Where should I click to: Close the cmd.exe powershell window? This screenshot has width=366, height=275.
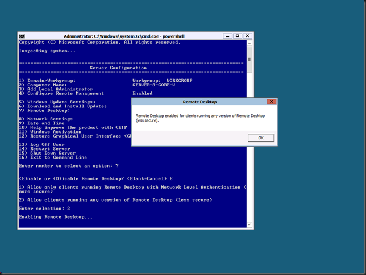247,36
